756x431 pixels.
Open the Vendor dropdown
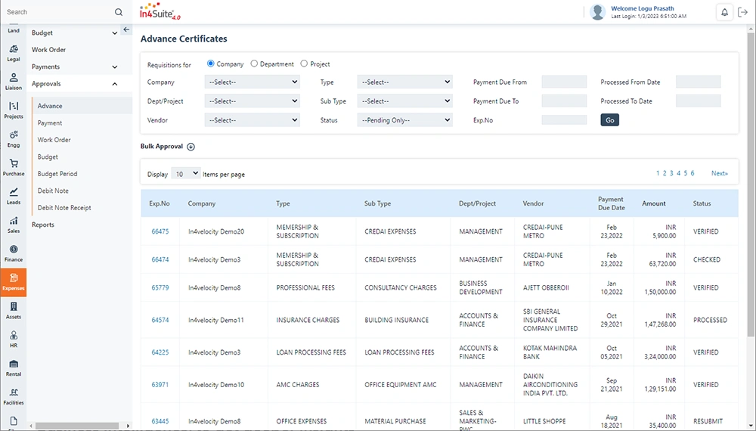pos(253,120)
